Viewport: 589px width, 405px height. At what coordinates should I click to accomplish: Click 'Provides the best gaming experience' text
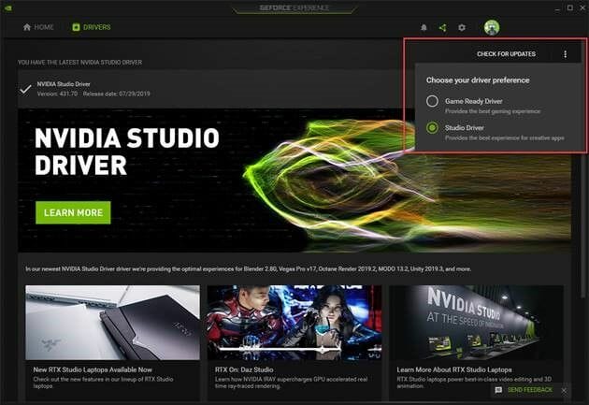point(493,111)
